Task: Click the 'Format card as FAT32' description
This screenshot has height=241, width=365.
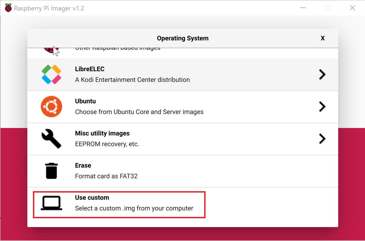Action: 106,176
